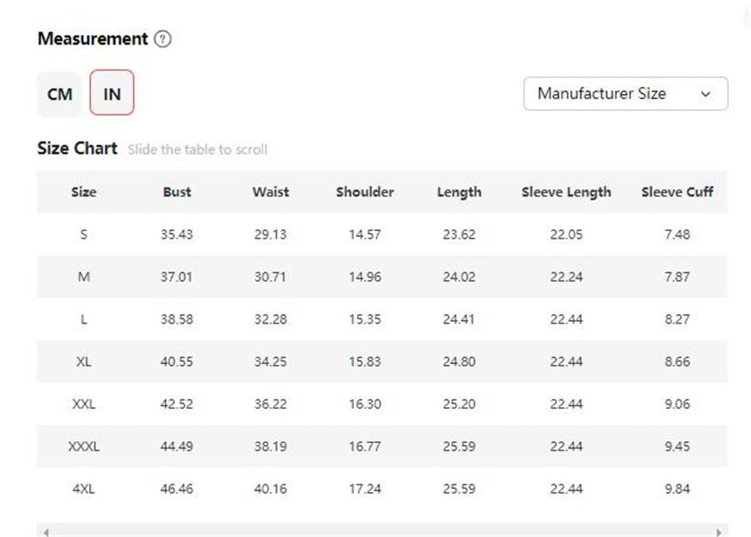Click sleeve cuff value 8.66

677,361
